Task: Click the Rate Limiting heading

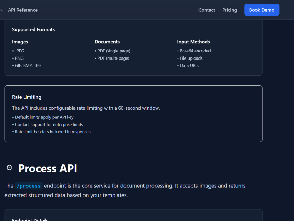Action: 27,97
